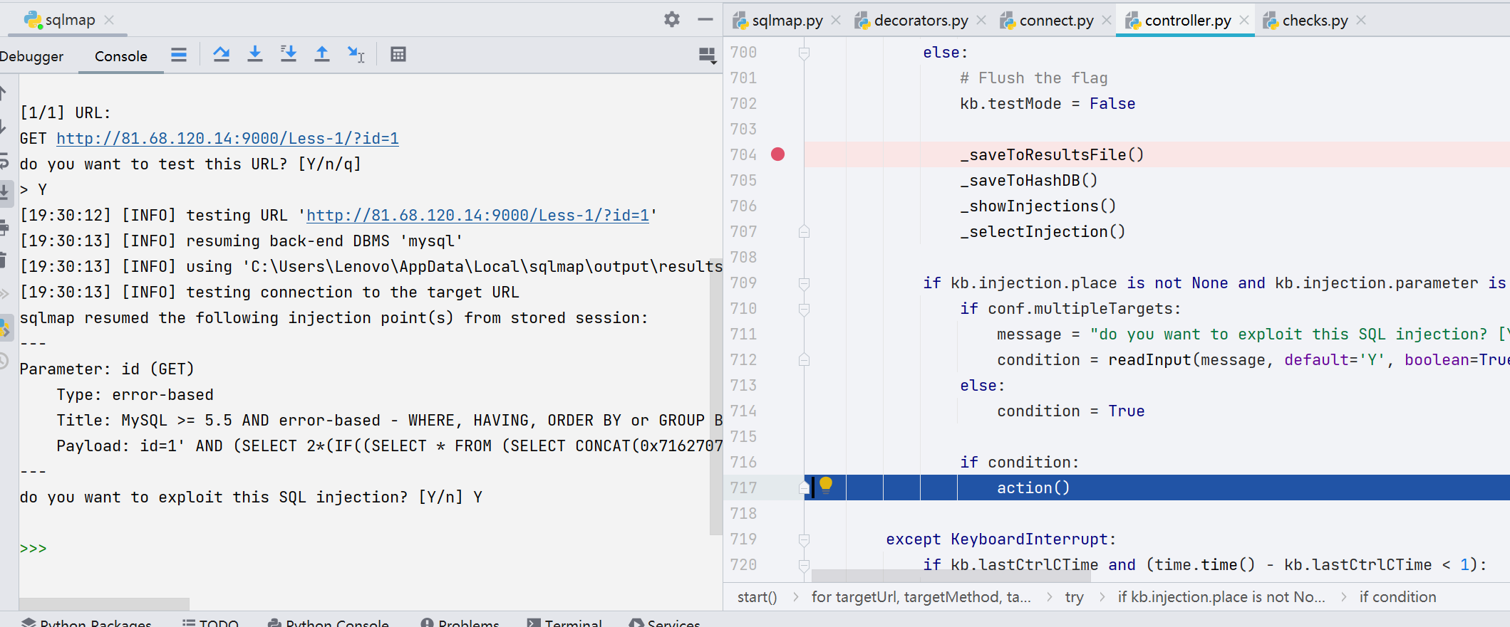Open the sqlmap.py editor tab

point(787,21)
